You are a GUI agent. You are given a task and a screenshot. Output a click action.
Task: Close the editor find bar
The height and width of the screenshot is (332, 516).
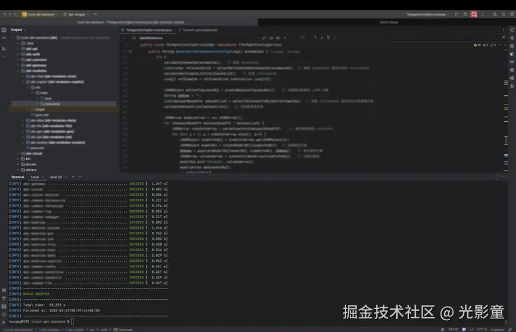(x=503, y=37)
